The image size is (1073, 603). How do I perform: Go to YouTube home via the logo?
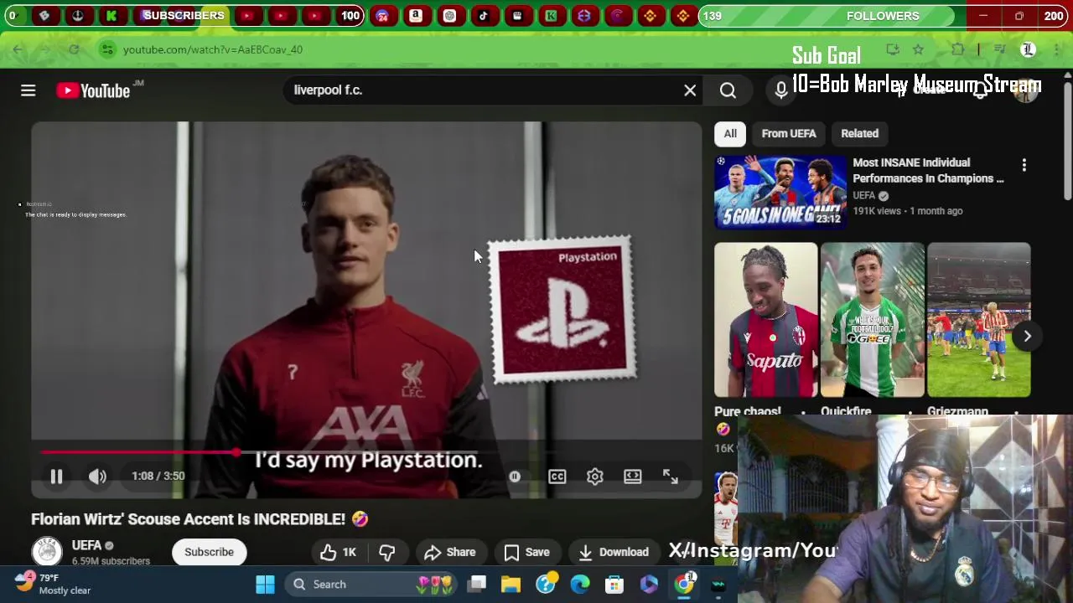click(93, 90)
